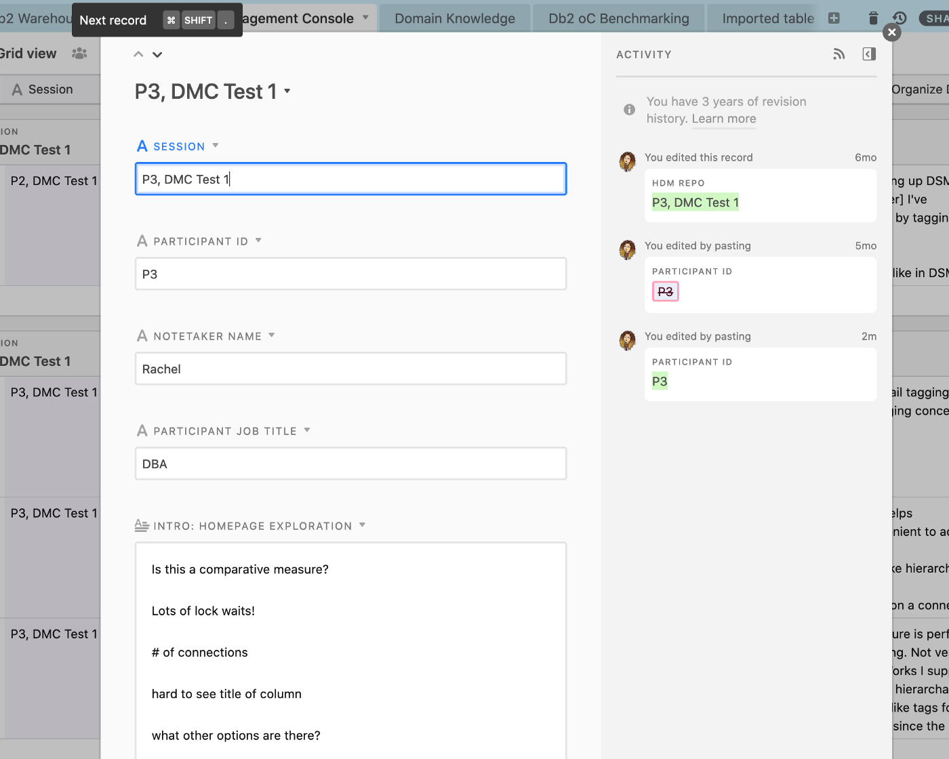949x759 pixels.
Task: Go to next record with down chevron
Action: [157, 54]
